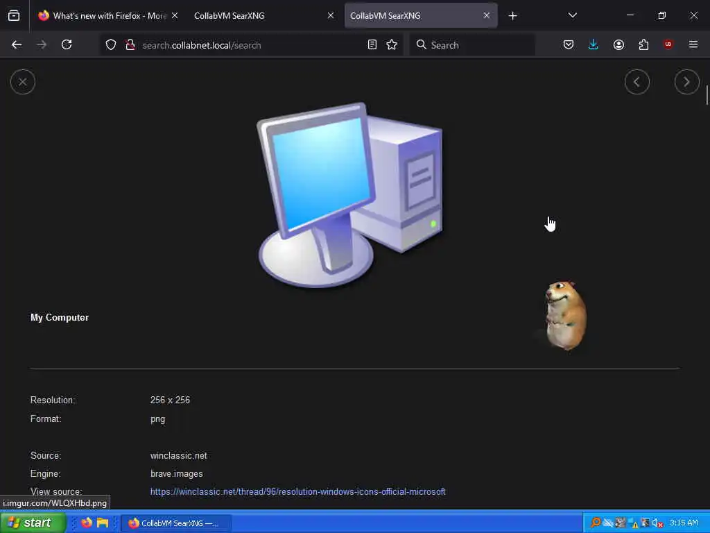Click the insecure connection padlock icon
This screenshot has height=533, width=710.
click(x=130, y=44)
